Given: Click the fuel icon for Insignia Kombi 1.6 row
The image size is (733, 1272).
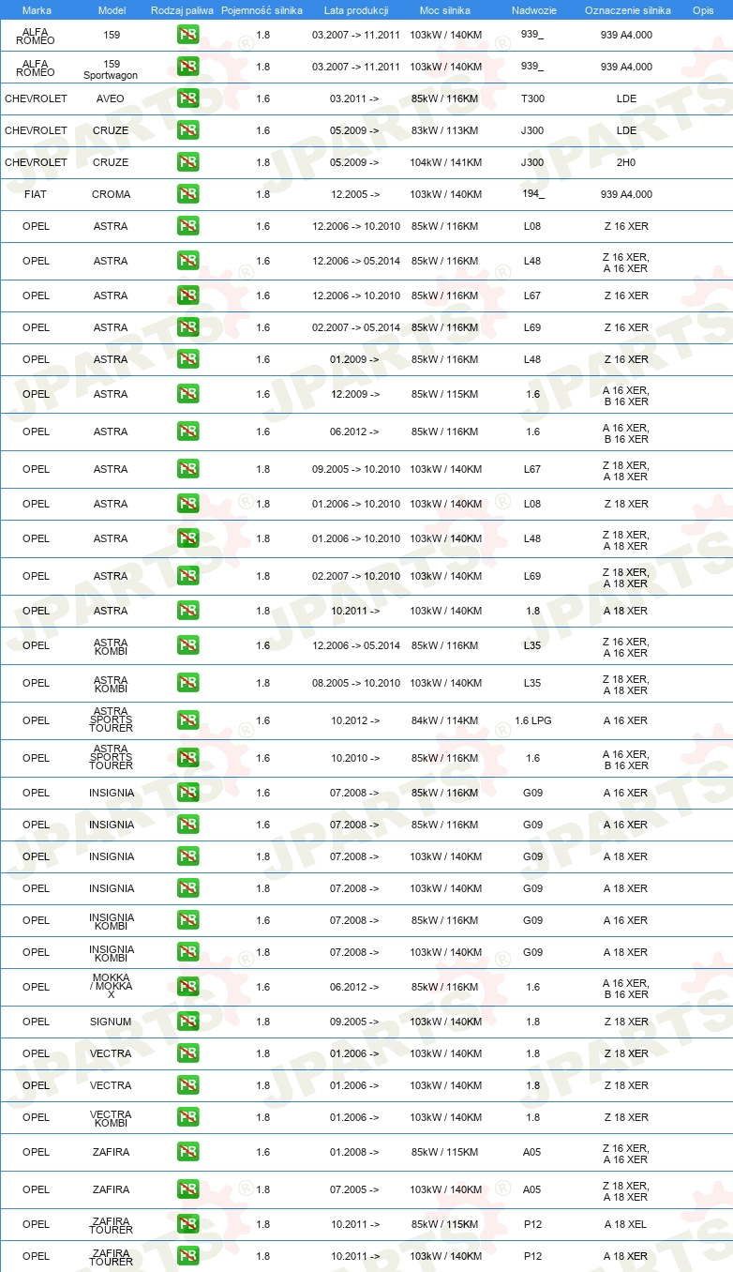Looking at the screenshot, I should (188, 920).
